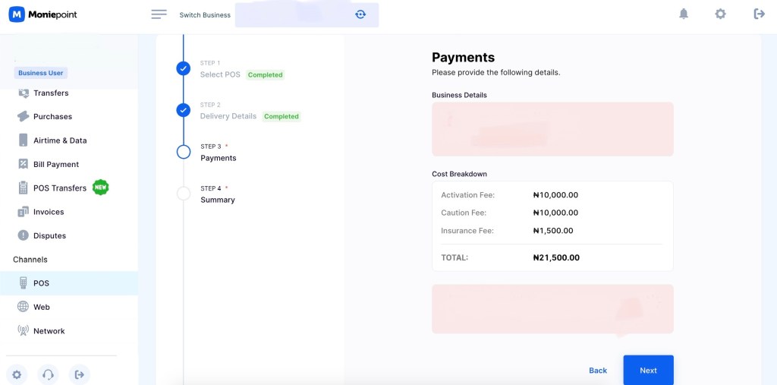
Task: Toggle the hamburger menu icon
Action: (x=159, y=14)
